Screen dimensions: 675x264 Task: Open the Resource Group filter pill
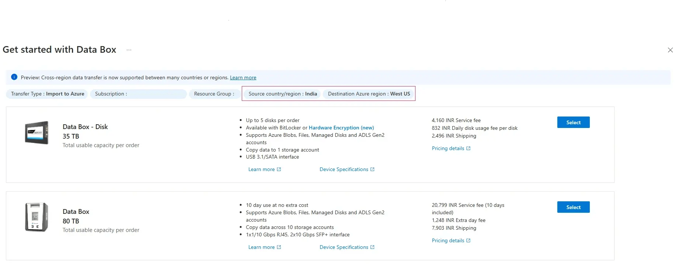(214, 94)
